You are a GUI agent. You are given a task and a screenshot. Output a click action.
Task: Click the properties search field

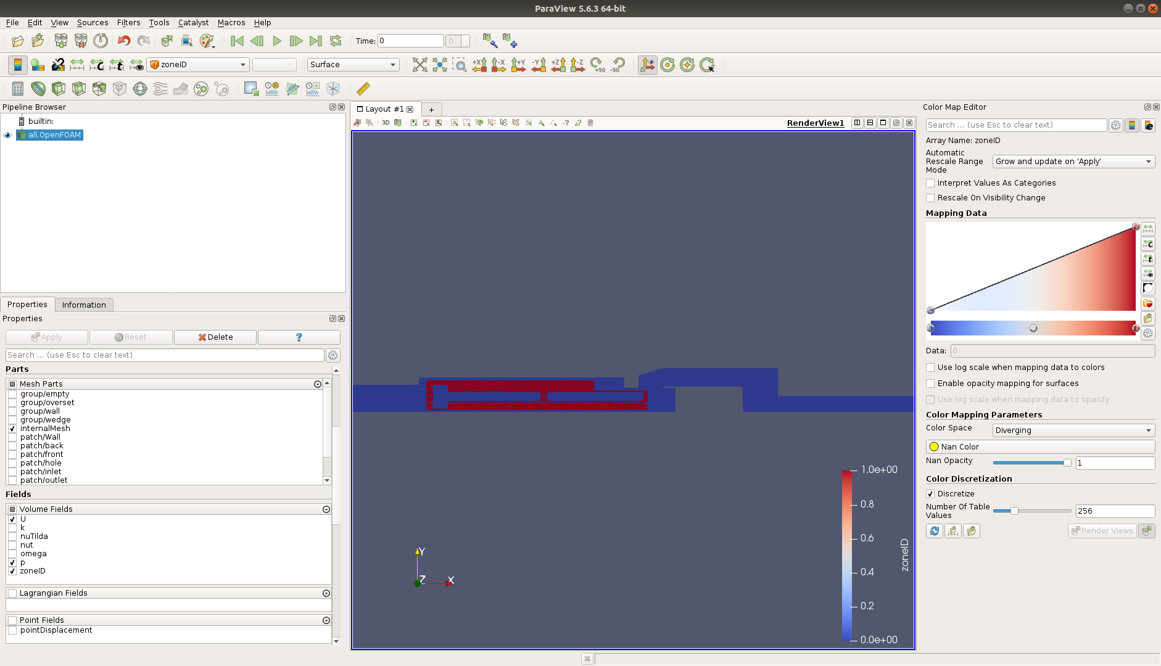(165, 355)
